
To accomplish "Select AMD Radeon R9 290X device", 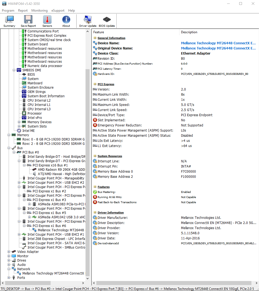I will pyautogui.click(x=61, y=170).
